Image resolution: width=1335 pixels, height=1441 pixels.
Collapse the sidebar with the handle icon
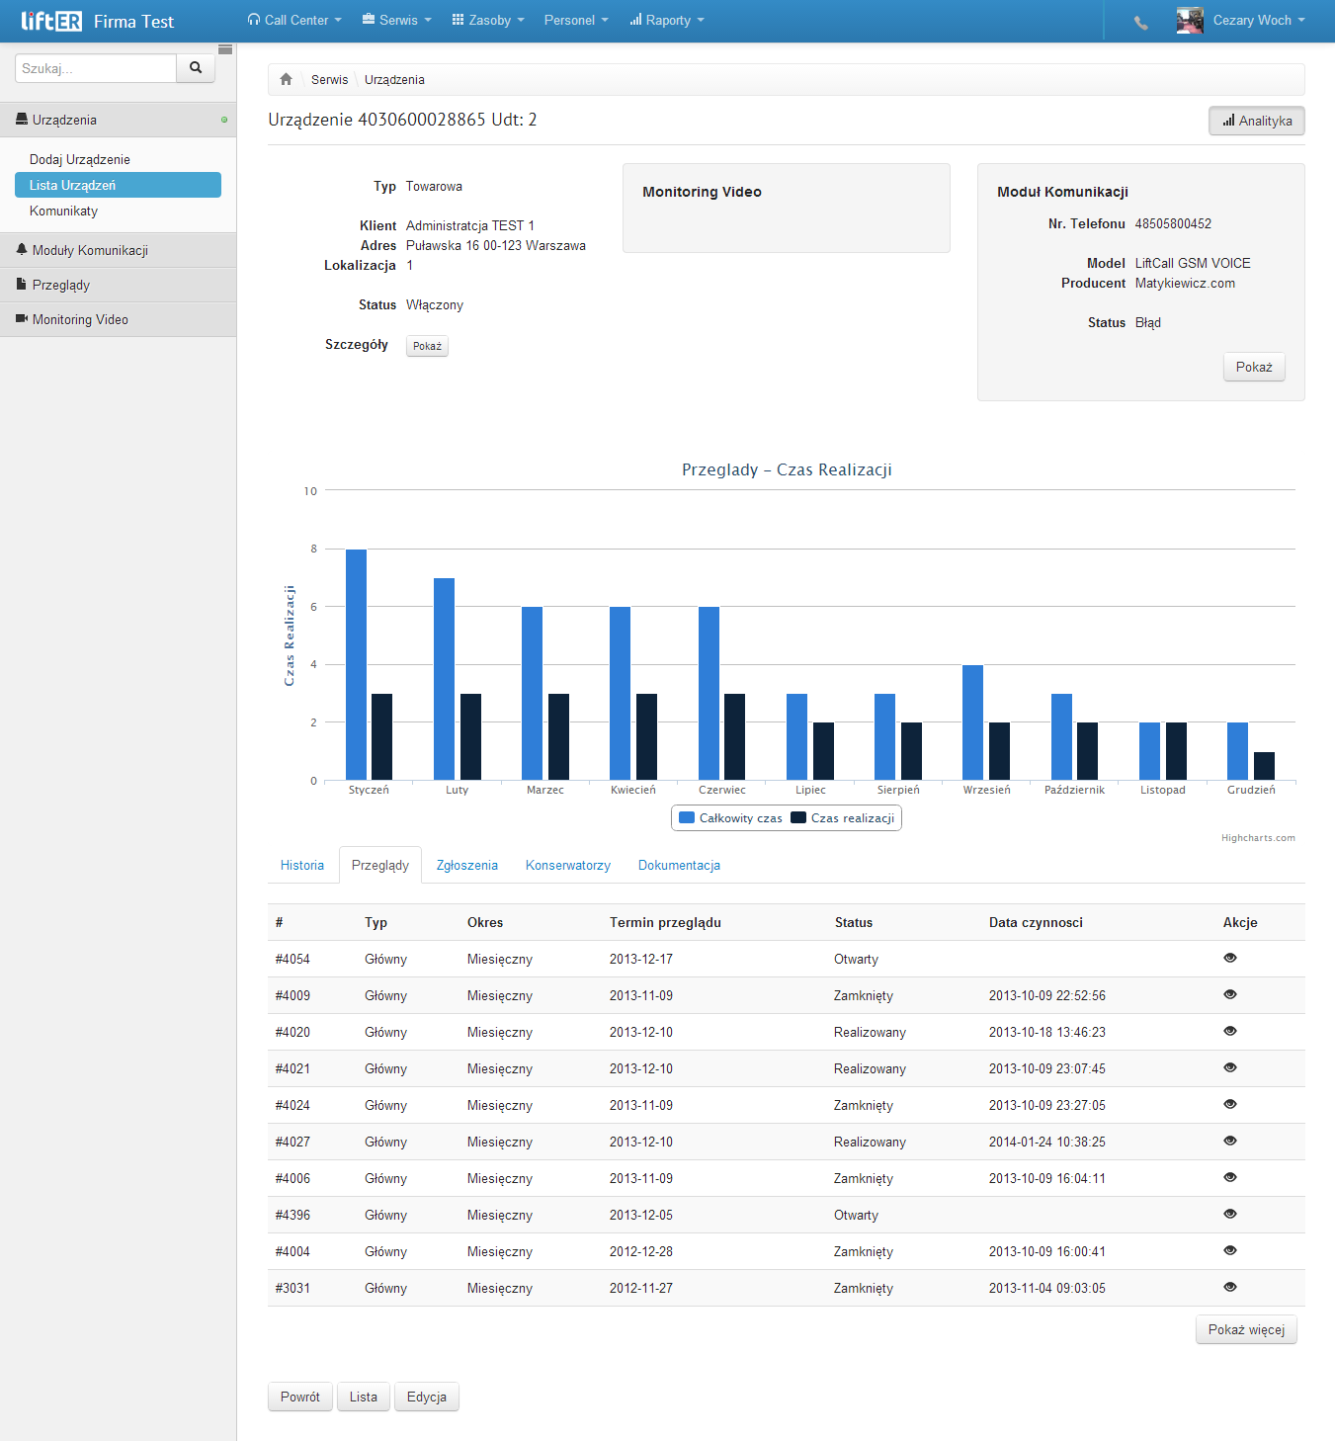(x=225, y=49)
